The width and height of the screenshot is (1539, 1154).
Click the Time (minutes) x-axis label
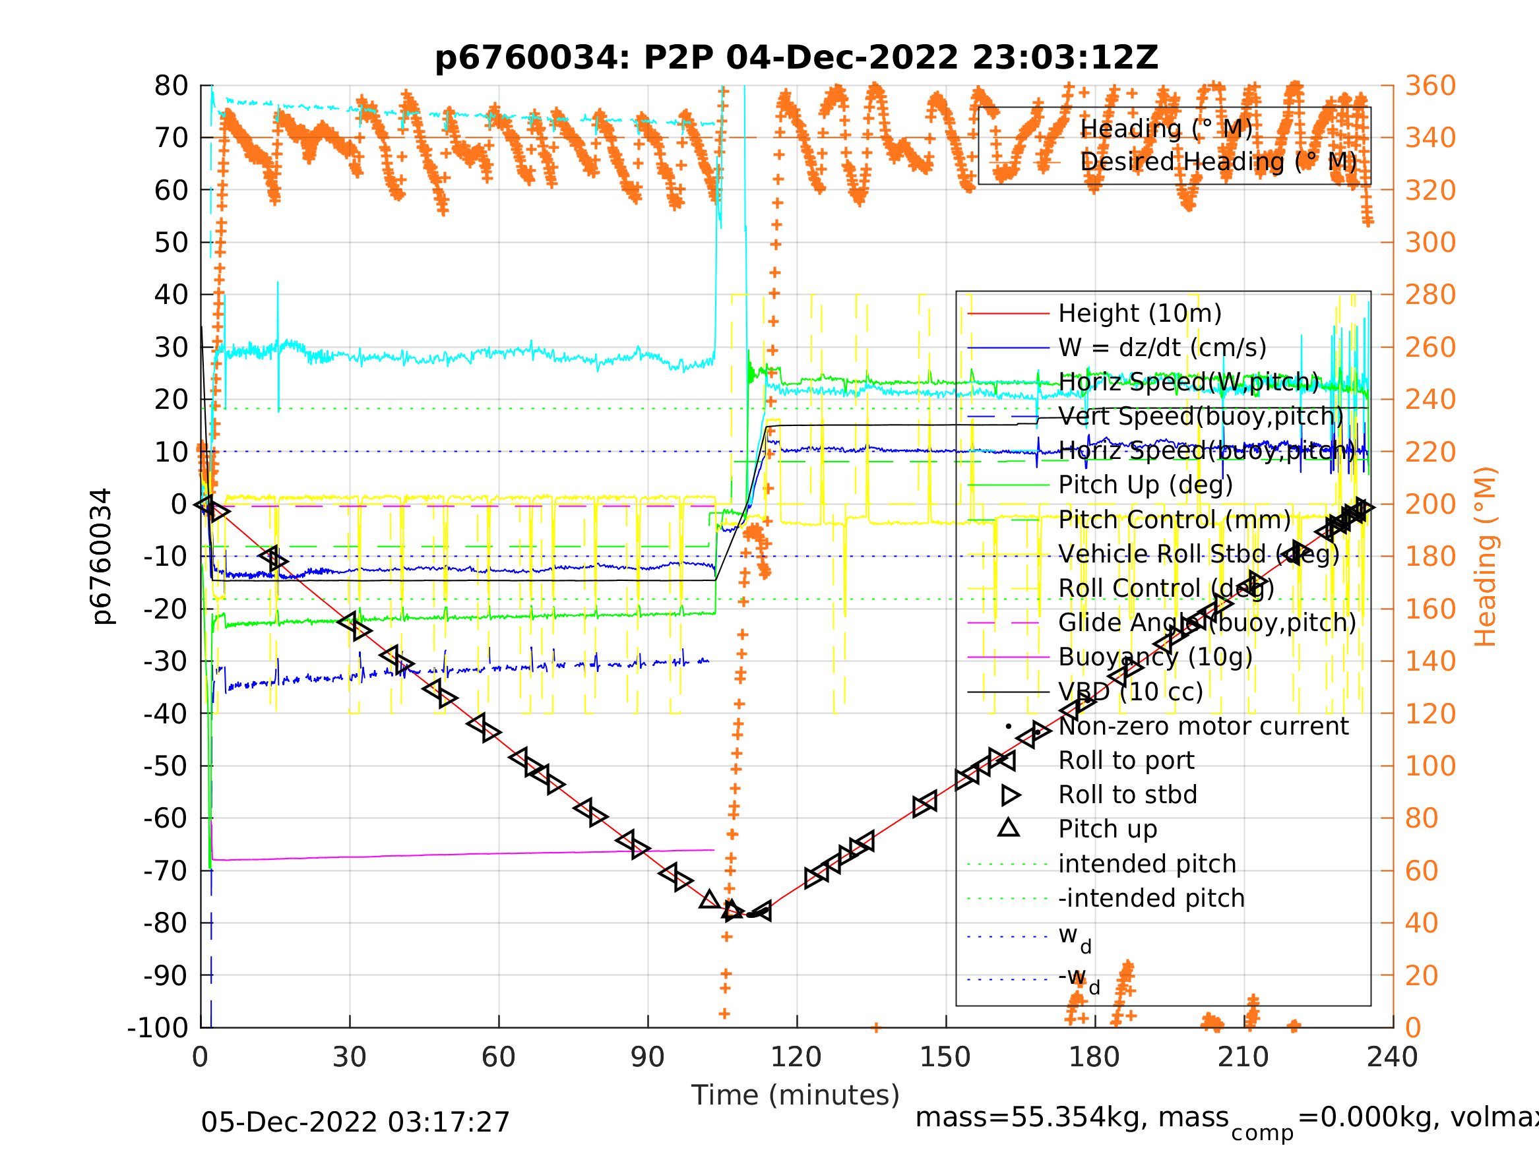(796, 1095)
